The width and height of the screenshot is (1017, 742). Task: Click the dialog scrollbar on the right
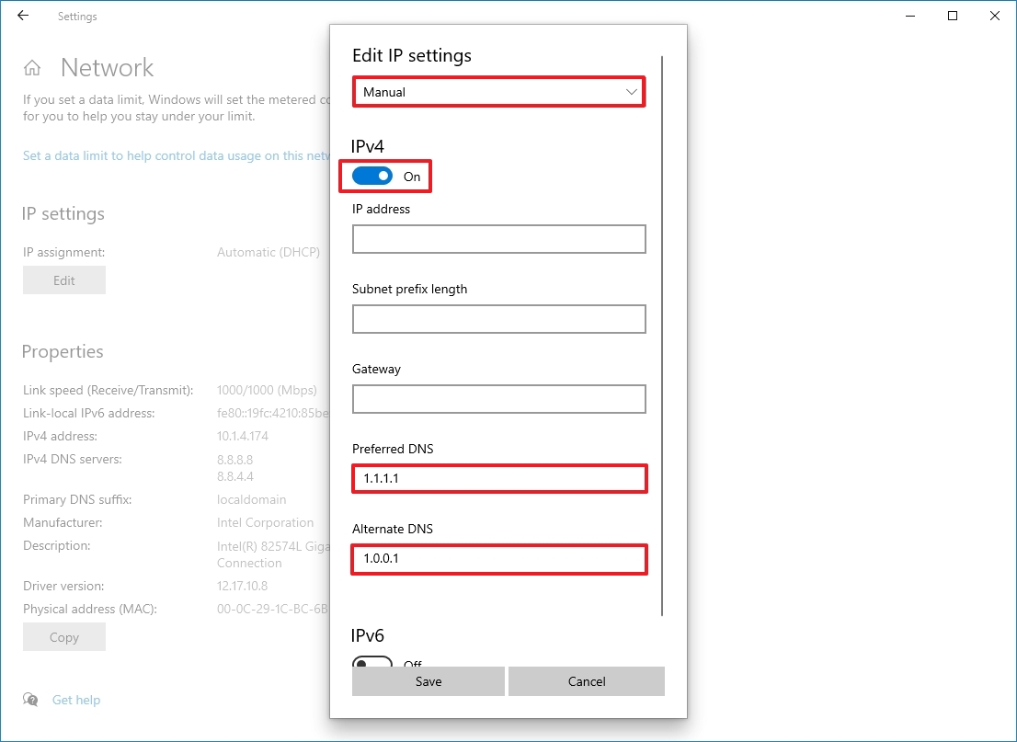660,322
